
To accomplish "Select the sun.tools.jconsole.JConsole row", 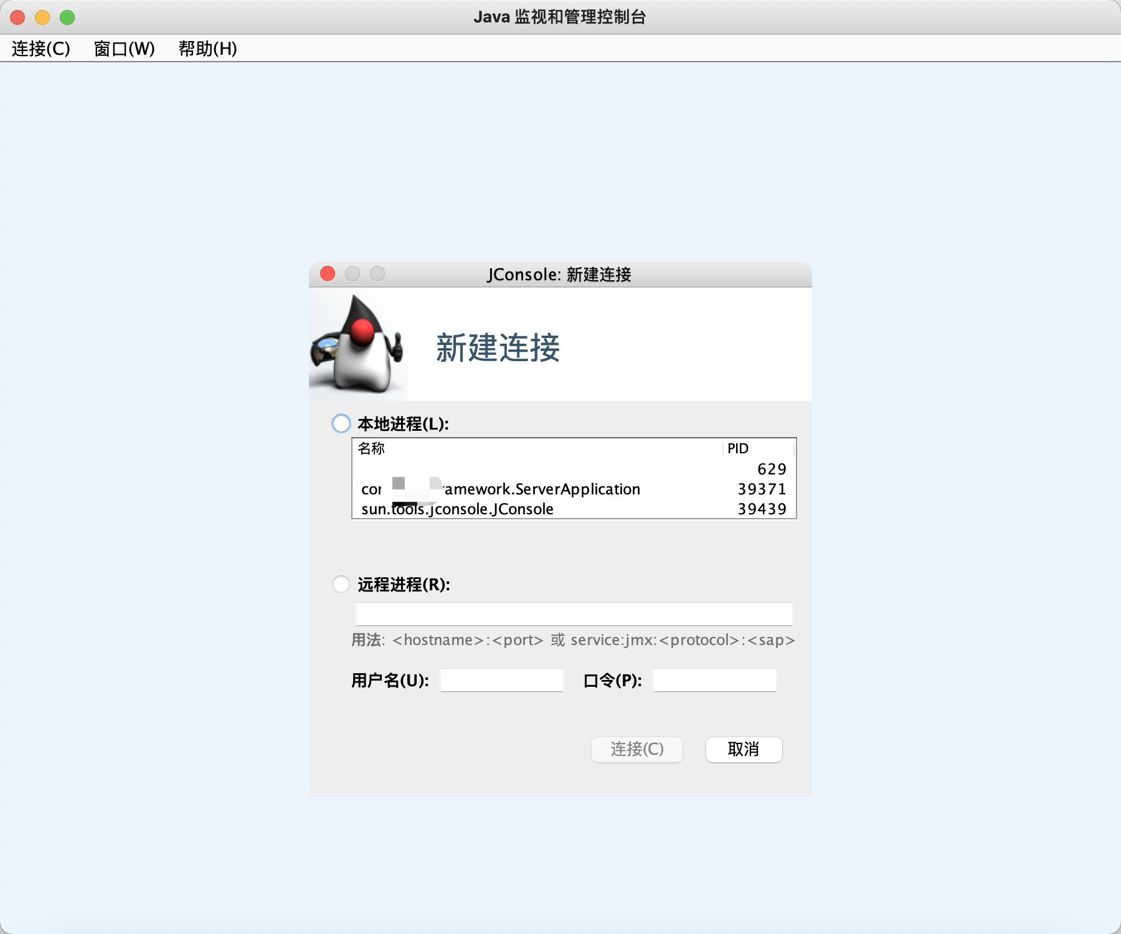I will [574, 509].
